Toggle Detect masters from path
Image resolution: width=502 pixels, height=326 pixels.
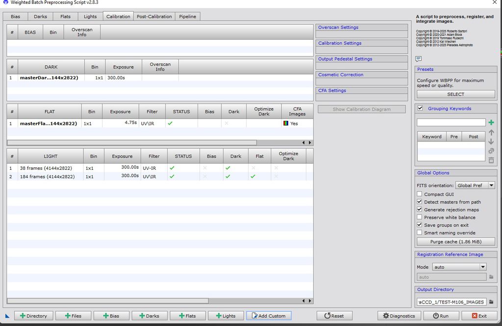420,202
